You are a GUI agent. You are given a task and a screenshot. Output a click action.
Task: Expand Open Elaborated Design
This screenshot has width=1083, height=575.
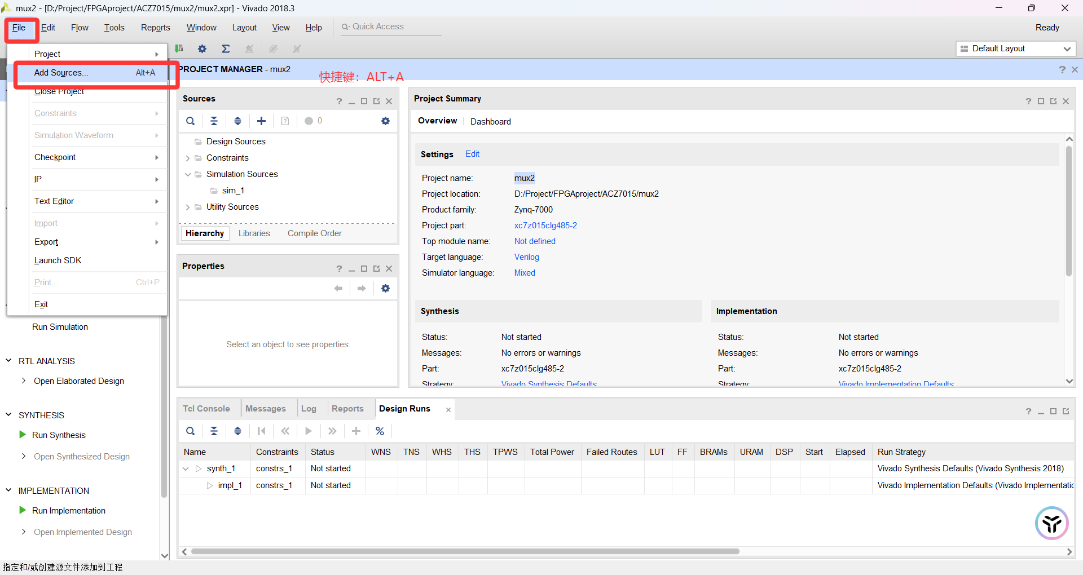[23, 381]
